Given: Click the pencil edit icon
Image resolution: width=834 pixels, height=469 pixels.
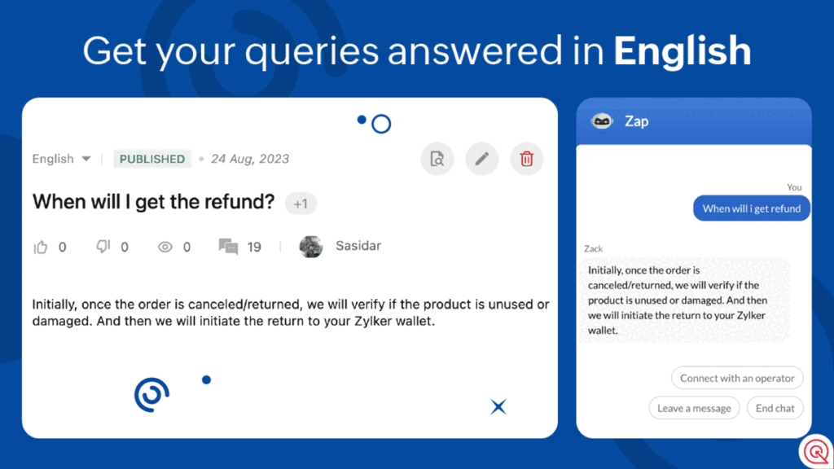Looking at the screenshot, I should pos(481,159).
